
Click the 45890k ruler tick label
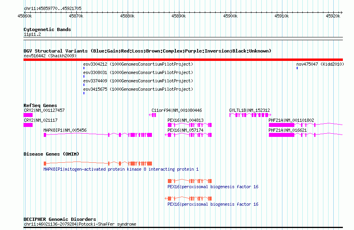pos(179,16)
